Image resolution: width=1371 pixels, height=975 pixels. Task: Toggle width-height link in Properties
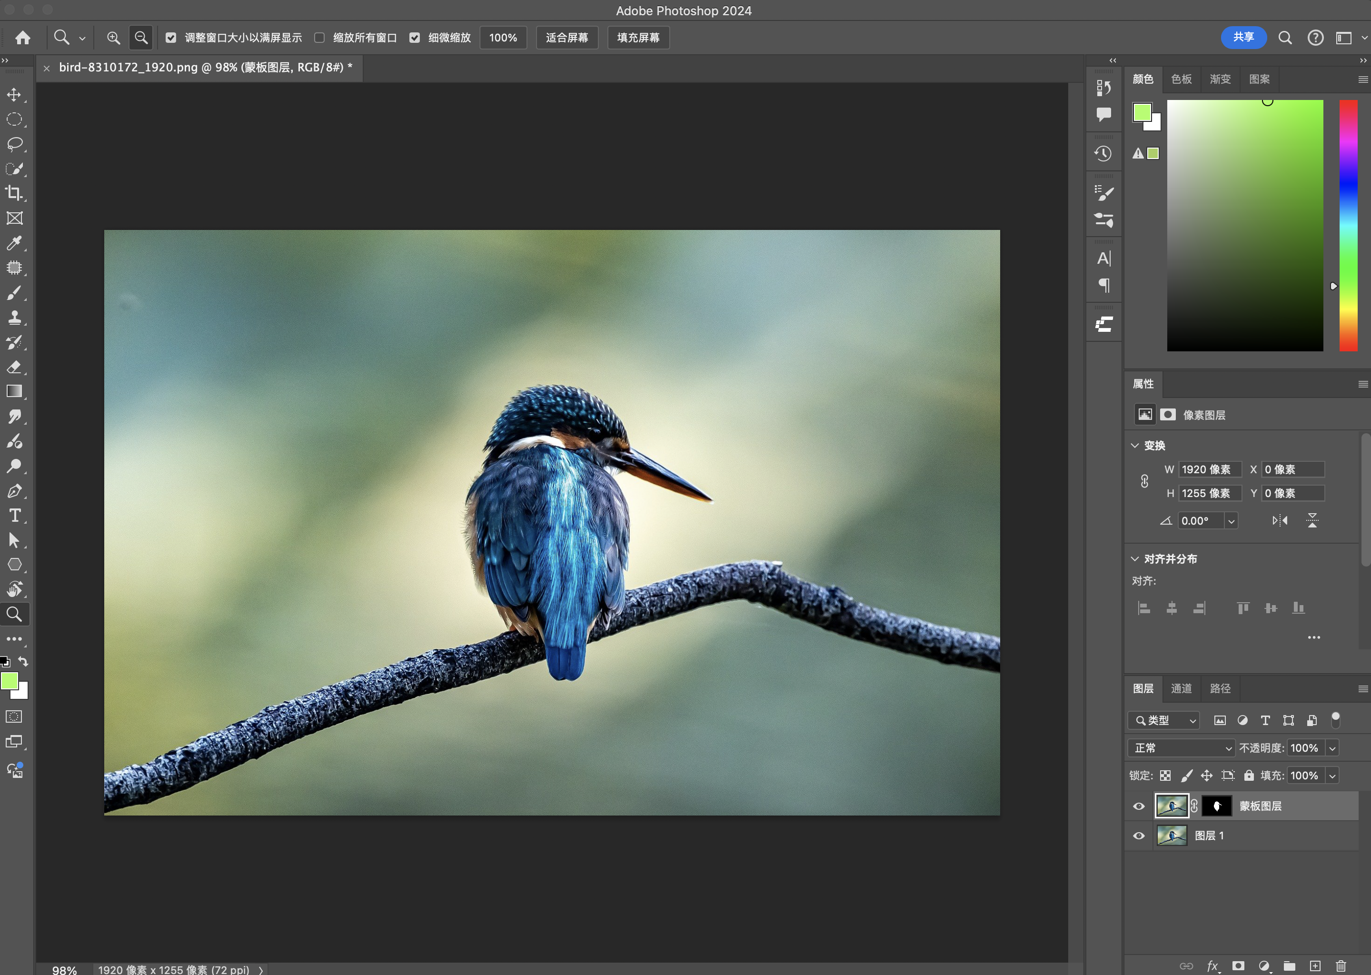(x=1145, y=481)
